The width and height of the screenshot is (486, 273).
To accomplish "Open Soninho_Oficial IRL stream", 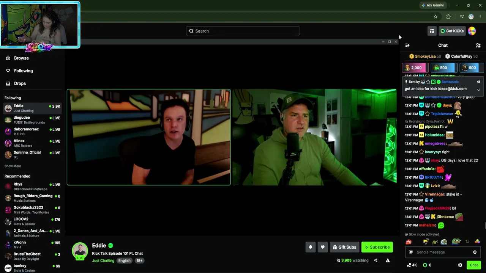I will click(32, 155).
